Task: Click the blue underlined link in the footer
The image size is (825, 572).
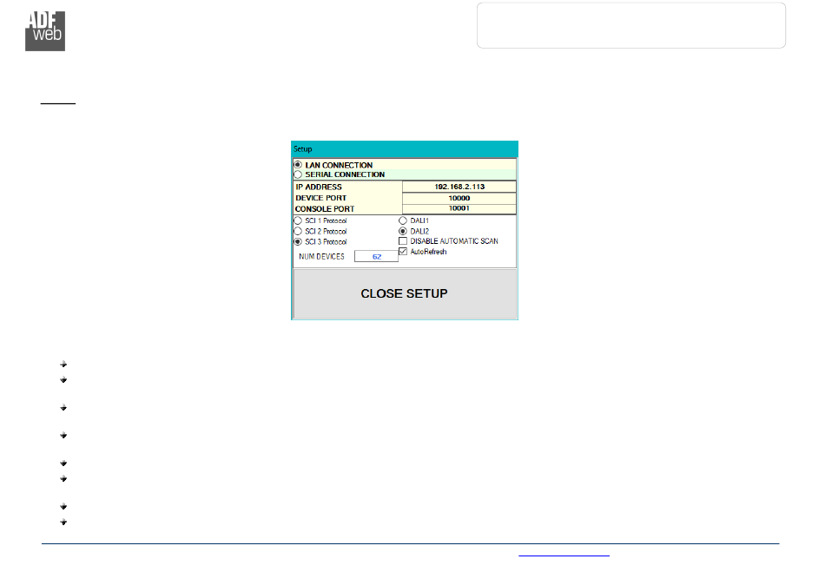Action: 564,554
